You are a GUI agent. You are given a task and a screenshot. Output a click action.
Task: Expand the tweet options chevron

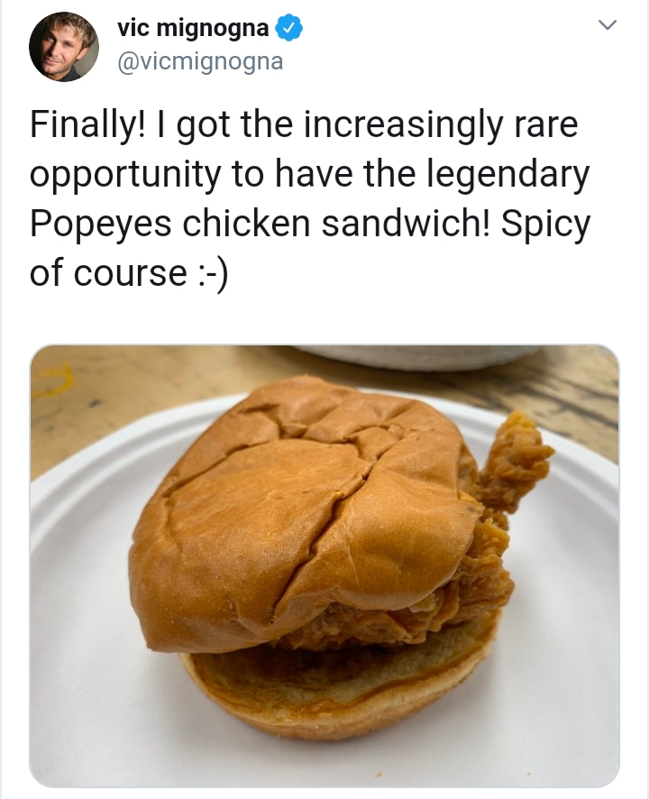(608, 25)
